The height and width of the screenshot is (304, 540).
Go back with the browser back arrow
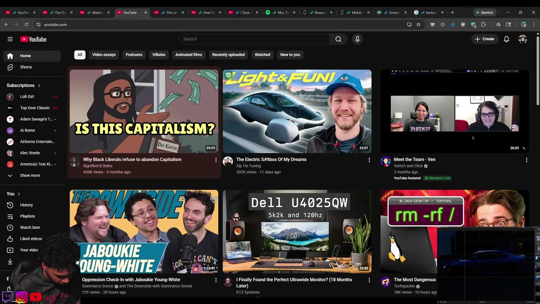point(6,24)
